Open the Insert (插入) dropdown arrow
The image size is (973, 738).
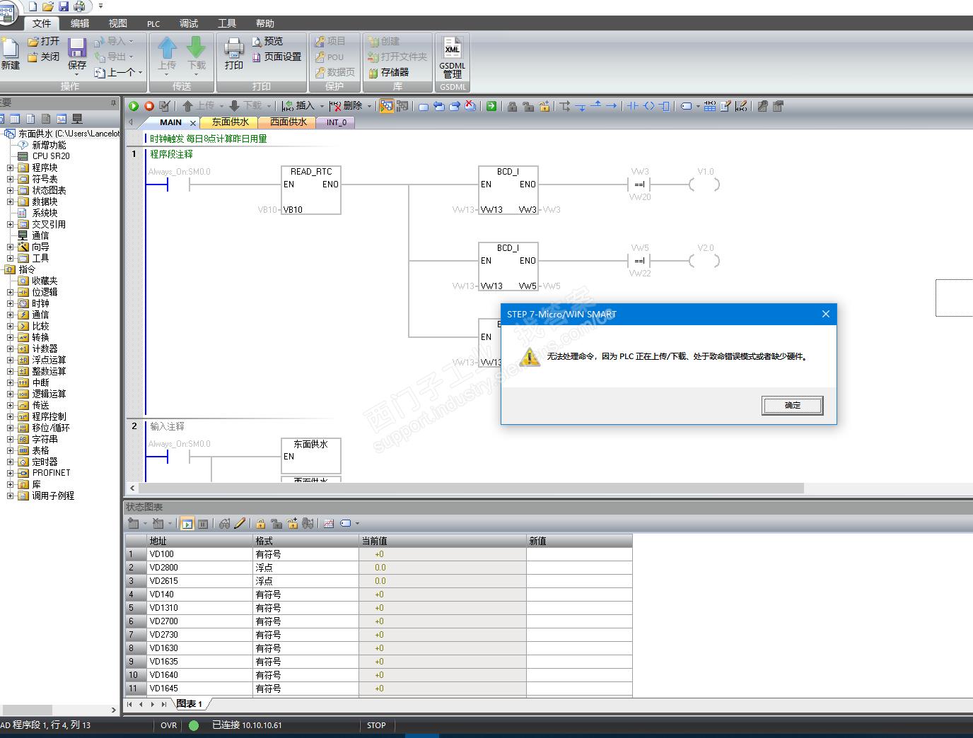[x=322, y=106]
